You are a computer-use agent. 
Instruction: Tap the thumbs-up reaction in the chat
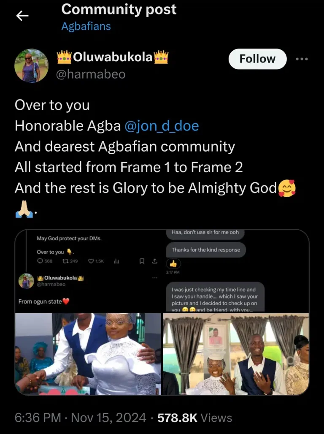173,263
